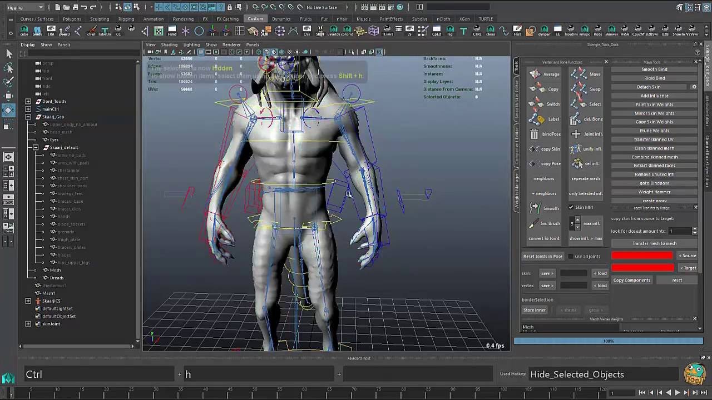Collapse the Skaarj_Geo outliner node
Screen dimensions: 712x400
[x=28, y=117]
